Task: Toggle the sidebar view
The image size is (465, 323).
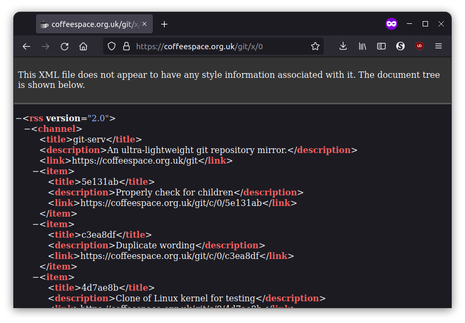Action: (381, 46)
